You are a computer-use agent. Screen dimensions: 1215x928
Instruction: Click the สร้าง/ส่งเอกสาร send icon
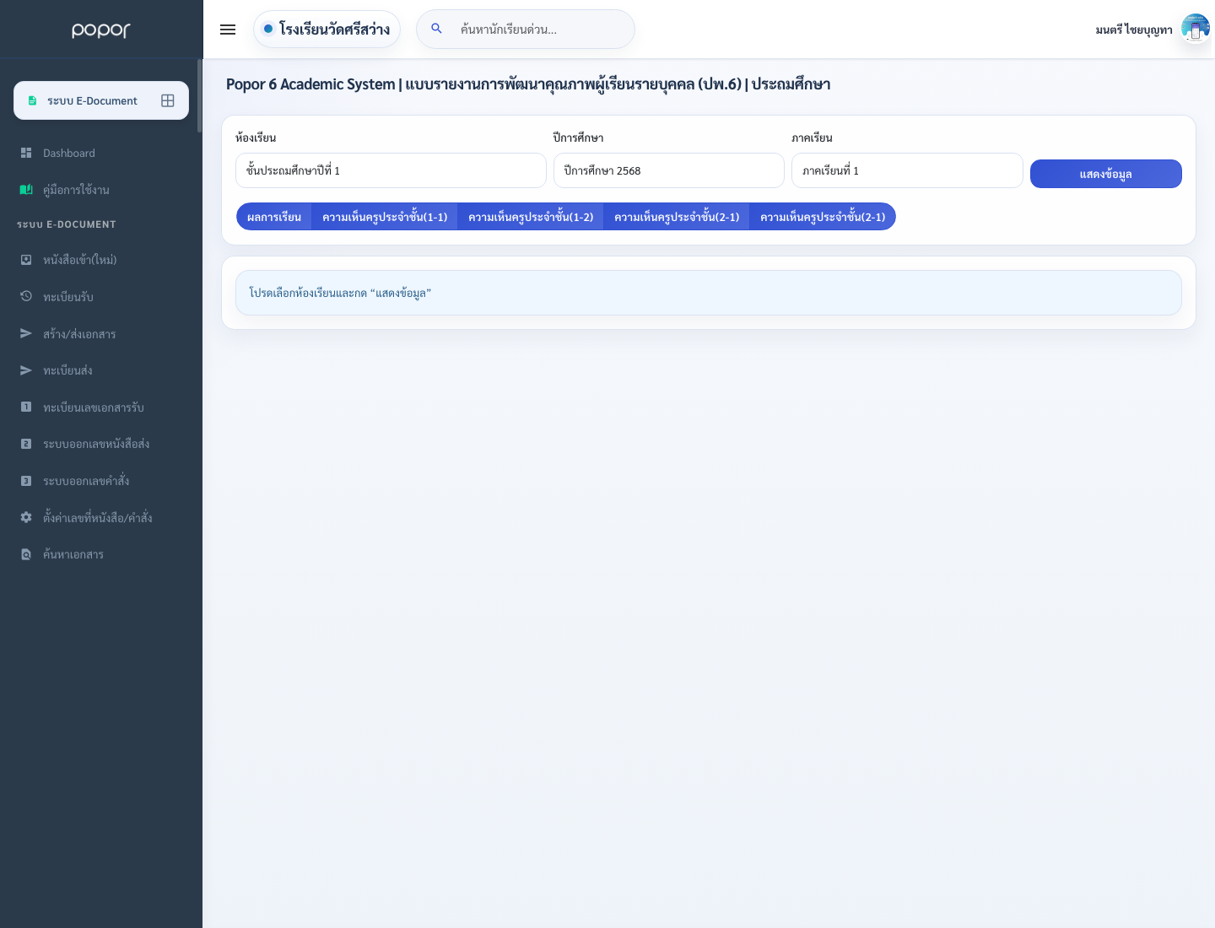tap(26, 333)
